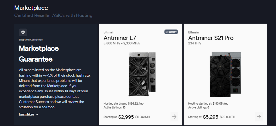Click the Marketplace Guarantee heading
The image size is (276, 126).
click(39, 54)
